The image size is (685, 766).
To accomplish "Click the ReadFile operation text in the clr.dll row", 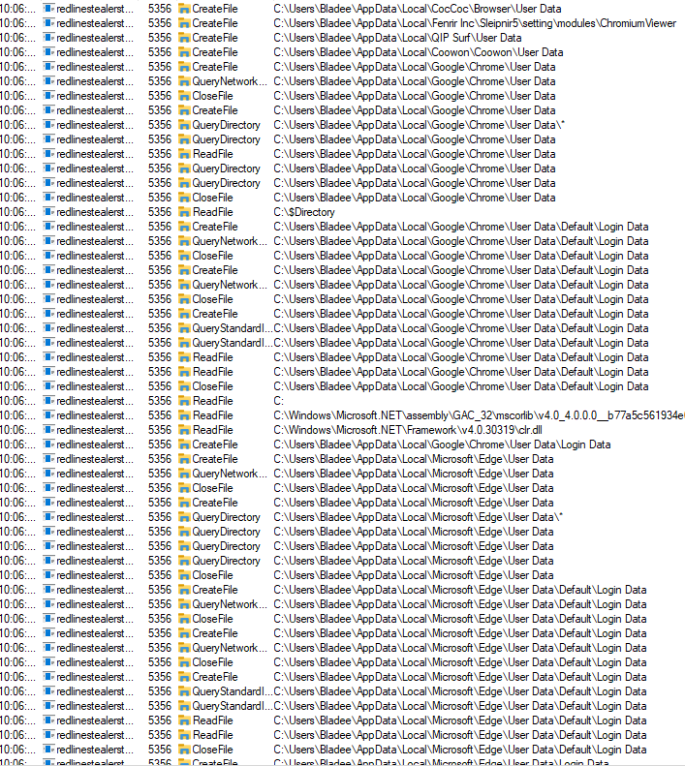I will click(212, 430).
